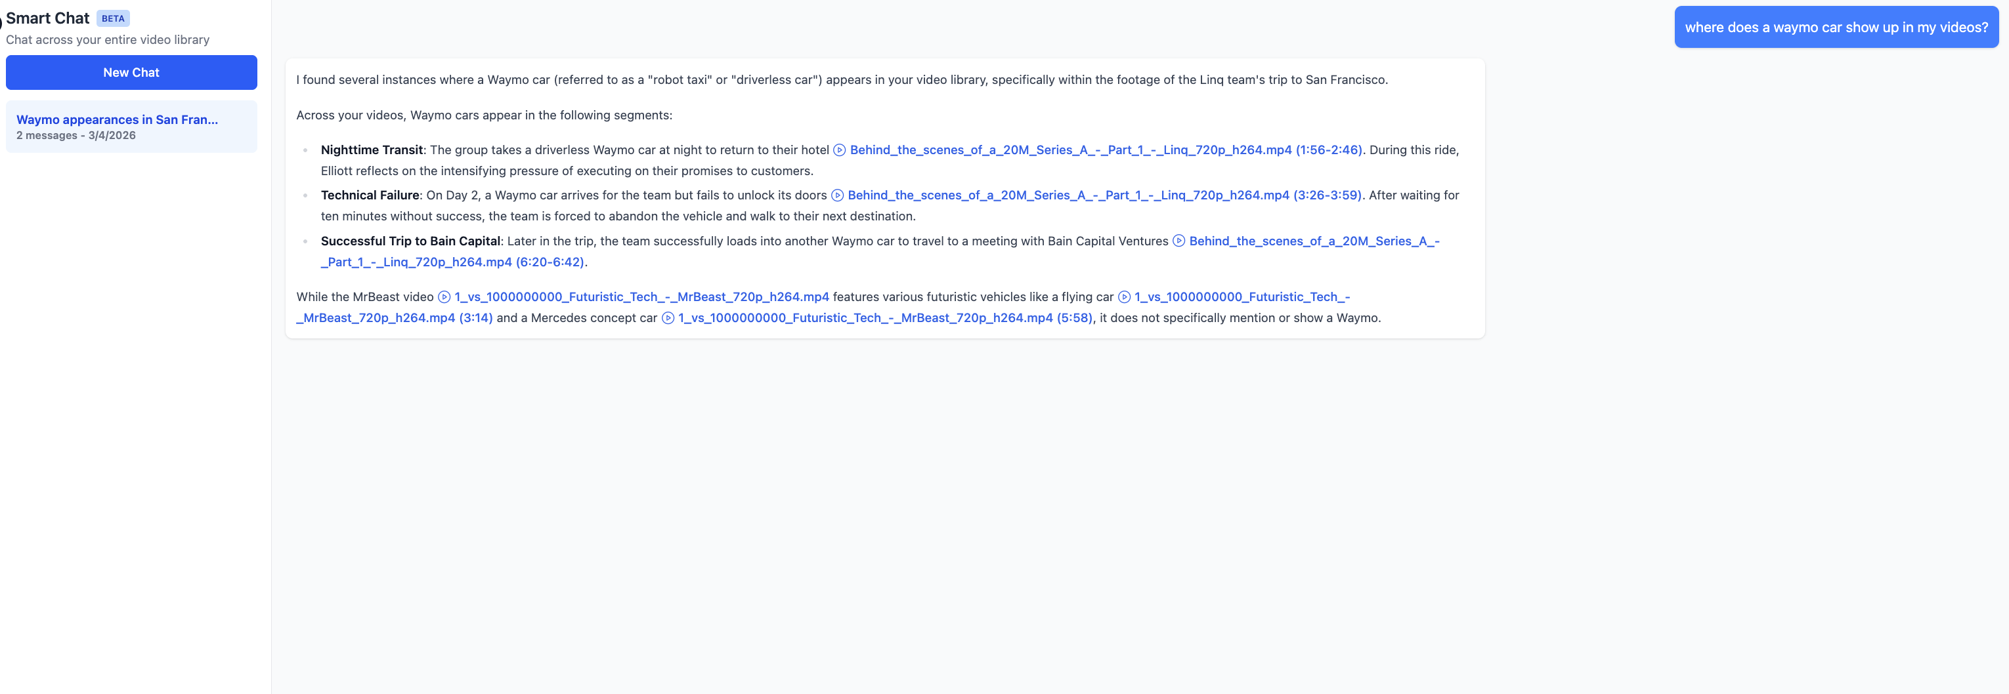Click the play icon after 'Bain Capital Ventures'
Image resolution: width=2009 pixels, height=694 pixels.
tap(1178, 241)
